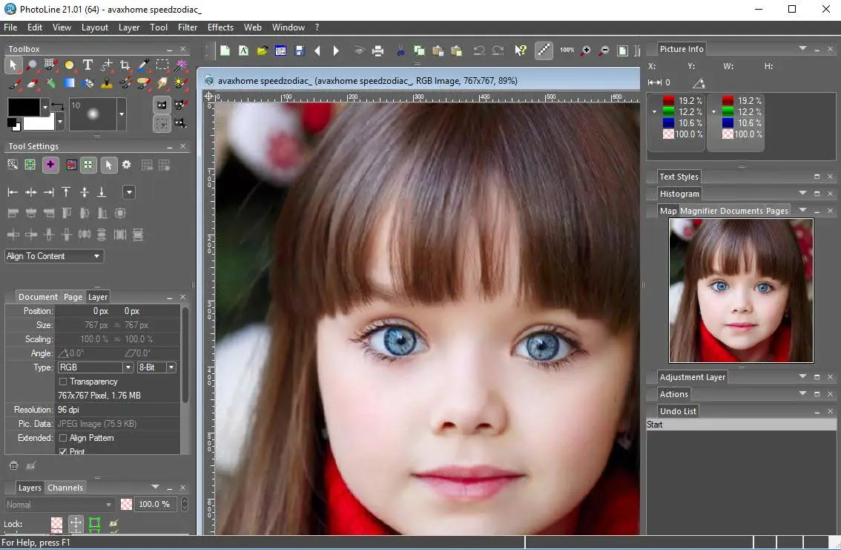This screenshot has height=550, width=841.
Task: Toggle lock transparency checker icon
Action: click(56, 524)
